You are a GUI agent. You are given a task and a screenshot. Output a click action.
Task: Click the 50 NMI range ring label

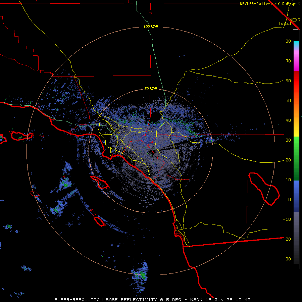coord(151,89)
